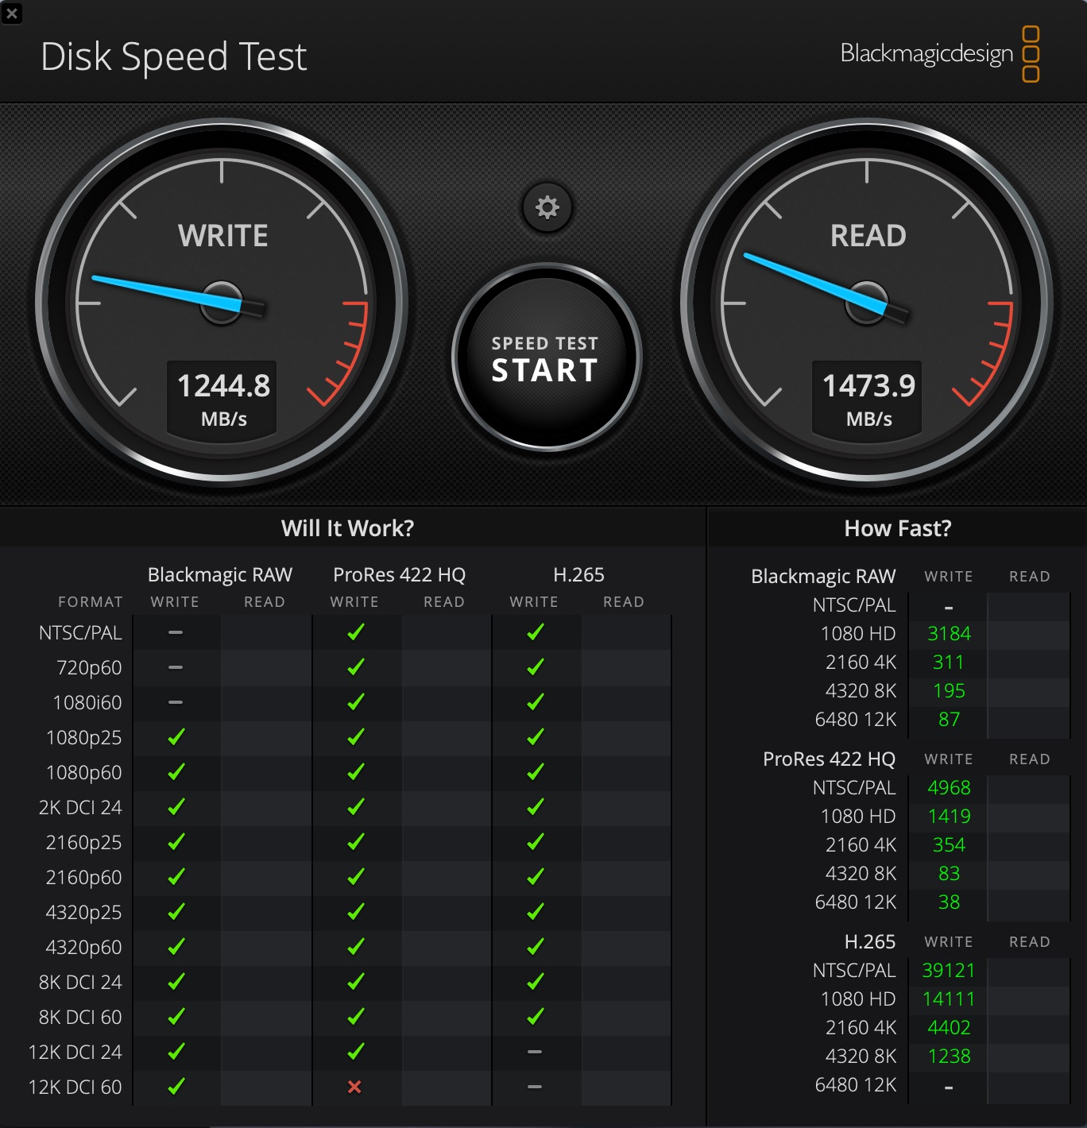Click the How Fast? panel header
The width and height of the screenshot is (1087, 1128).
tap(897, 528)
